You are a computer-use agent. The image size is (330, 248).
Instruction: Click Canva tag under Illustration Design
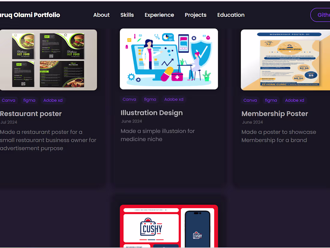129,100
